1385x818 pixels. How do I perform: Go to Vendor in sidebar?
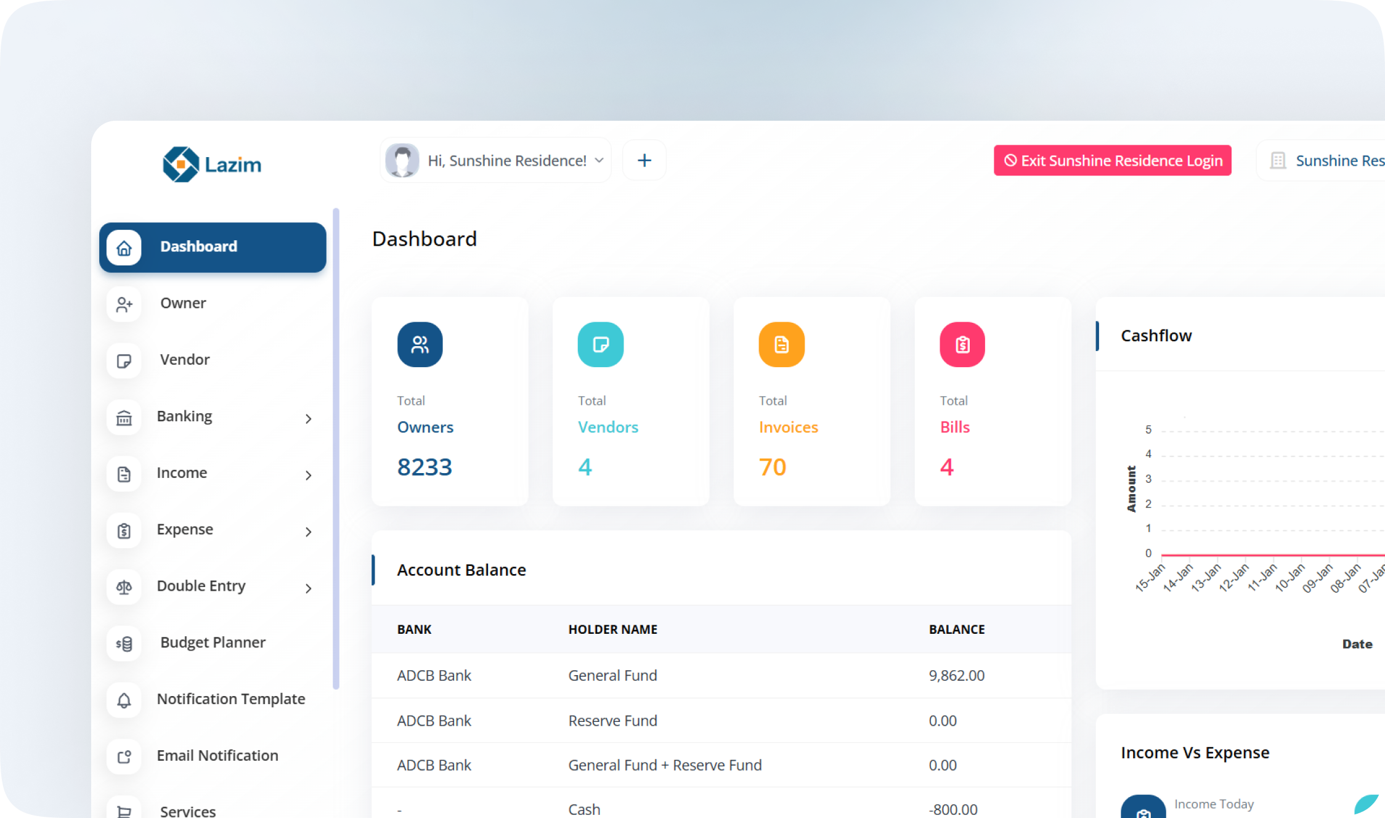coord(184,360)
